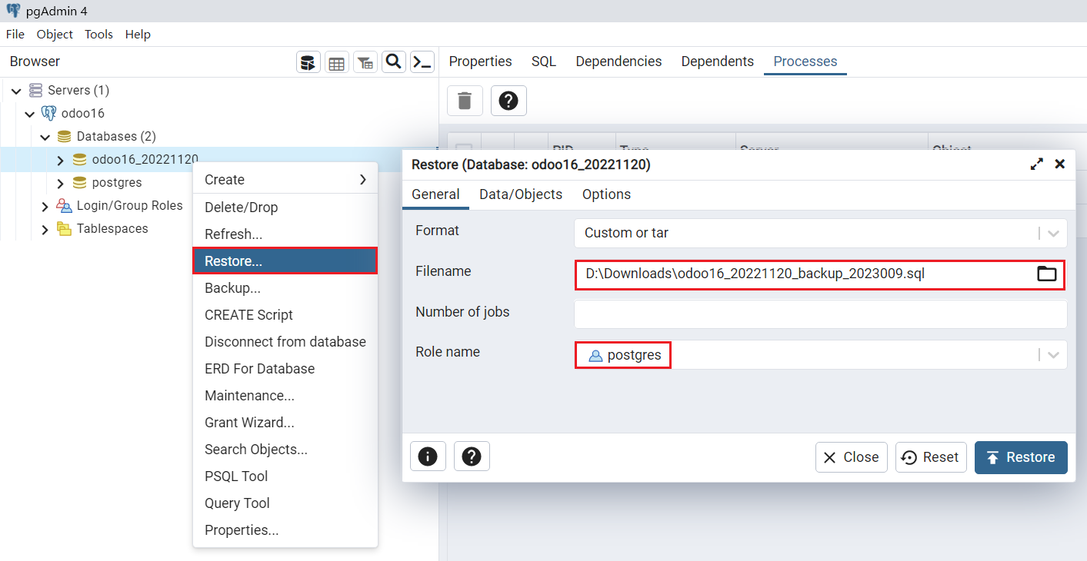Click the blue Restore button

(x=1021, y=457)
